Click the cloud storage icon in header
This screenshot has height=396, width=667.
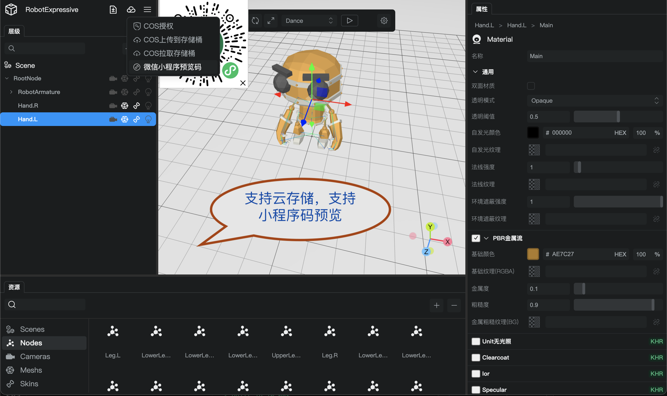pos(131,10)
